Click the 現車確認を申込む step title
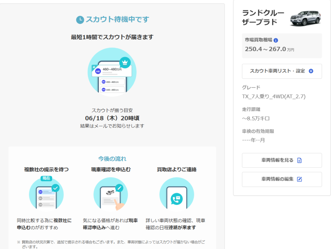 tap(111, 170)
